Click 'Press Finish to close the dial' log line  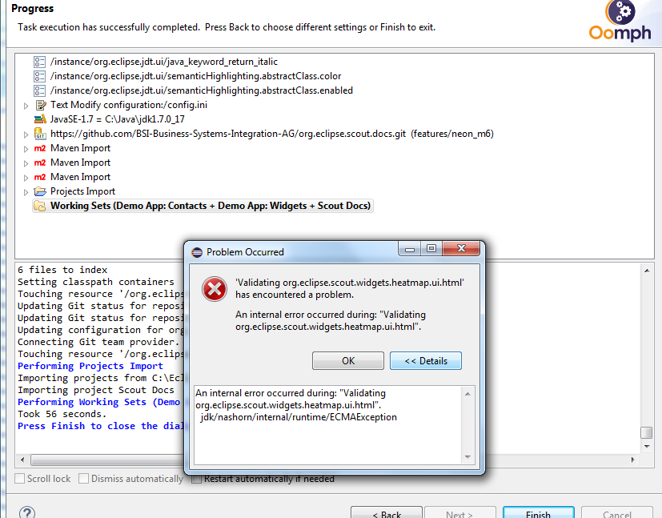(101, 426)
